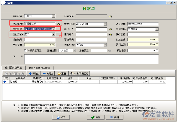Image resolution: width=177 pixels, height=123 pixels.
Task: Click the lookup icon beside 往来单位
Action: 58,24
